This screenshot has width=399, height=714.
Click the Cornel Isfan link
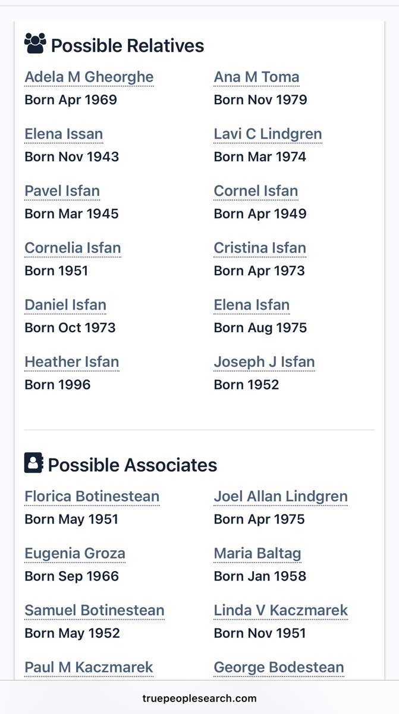pyautogui.click(x=256, y=191)
